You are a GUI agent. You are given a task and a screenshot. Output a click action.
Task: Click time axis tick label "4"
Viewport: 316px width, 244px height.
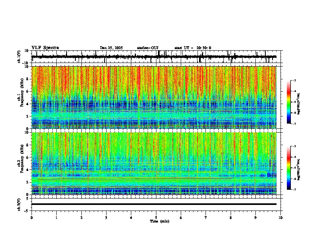click(x=131, y=218)
